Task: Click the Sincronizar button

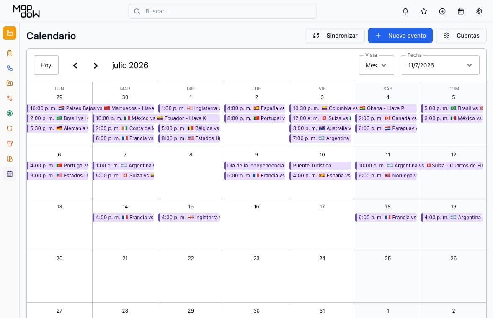Action: [335, 36]
